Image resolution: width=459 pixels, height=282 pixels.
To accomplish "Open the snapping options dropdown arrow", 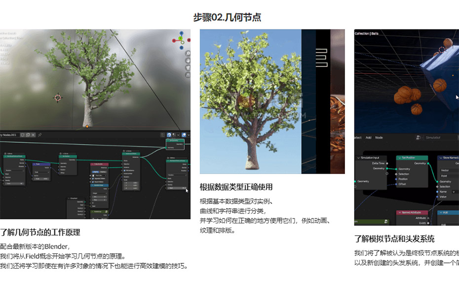I will (178, 135).
